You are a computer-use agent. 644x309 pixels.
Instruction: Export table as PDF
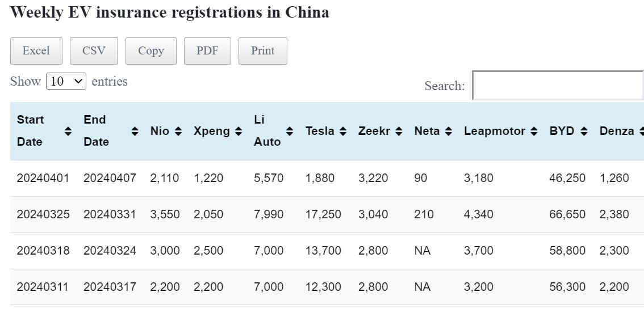click(x=207, y=51)
